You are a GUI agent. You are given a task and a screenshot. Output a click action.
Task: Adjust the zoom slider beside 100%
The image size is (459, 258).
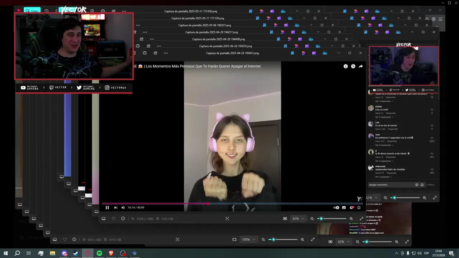tap(283, 239)
